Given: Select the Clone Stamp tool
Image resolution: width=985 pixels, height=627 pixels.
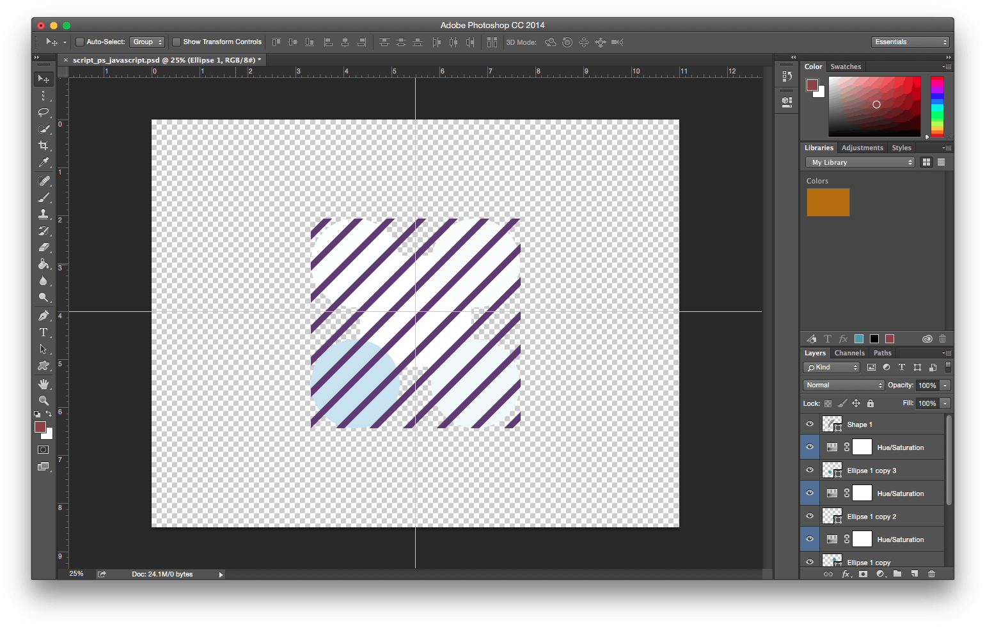Looking at the screenshot, I should click(x=43, y=214).
